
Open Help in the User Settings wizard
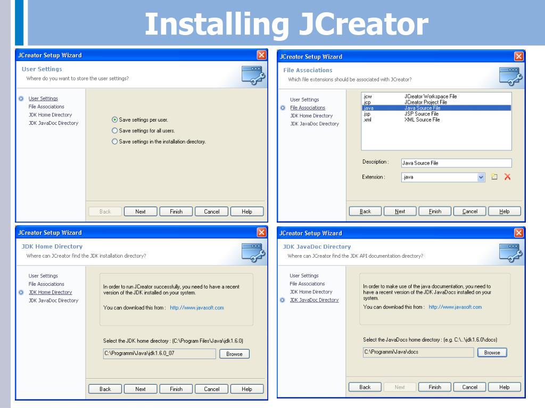click(x=247, y=211)
